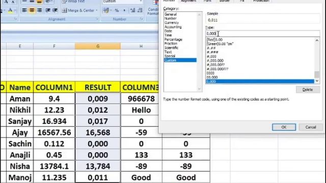Image resolution: width=326 pixels, height=183 pixels.
Task: Open the Merge & Center dropdown arrow
Action: [x=97, y=10]
